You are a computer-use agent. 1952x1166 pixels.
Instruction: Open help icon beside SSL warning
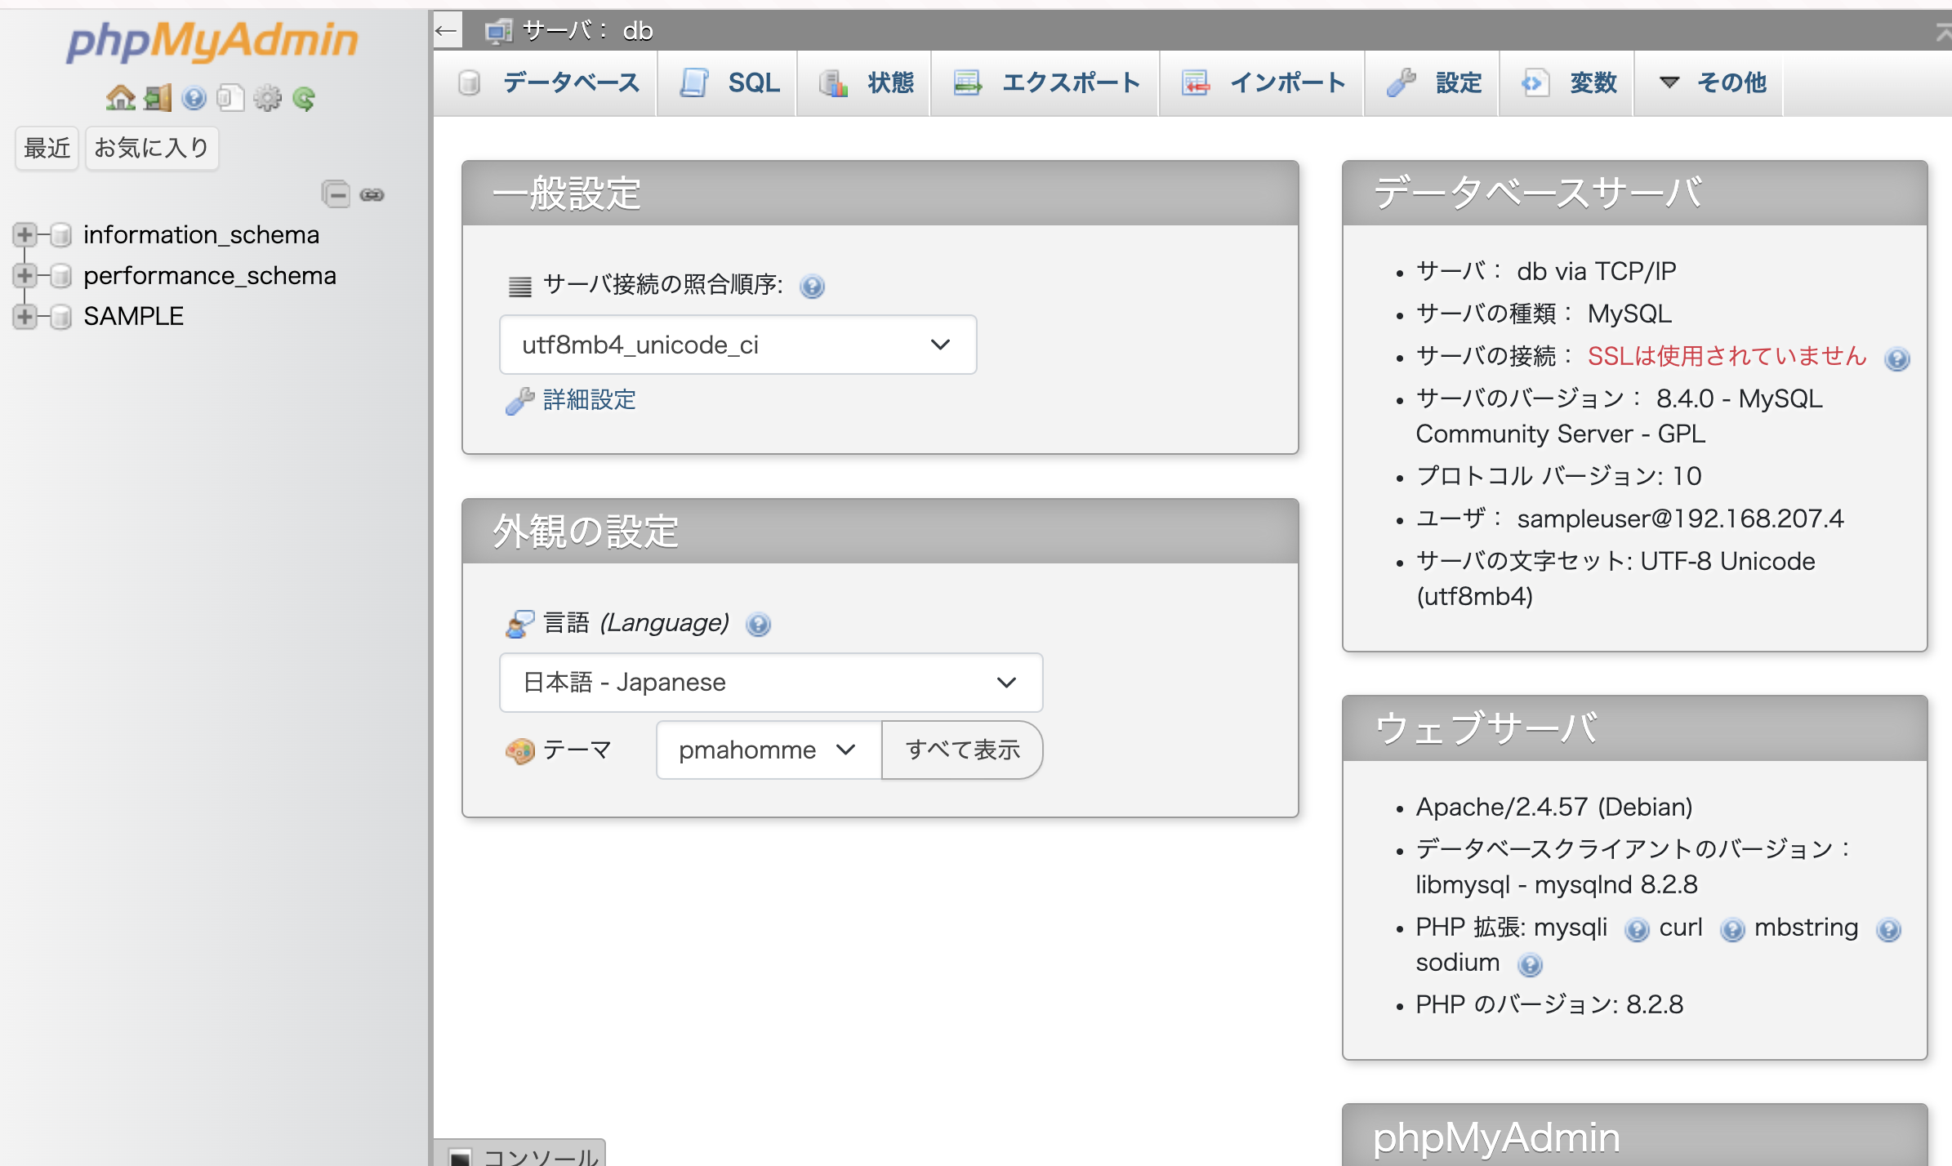1896,358
